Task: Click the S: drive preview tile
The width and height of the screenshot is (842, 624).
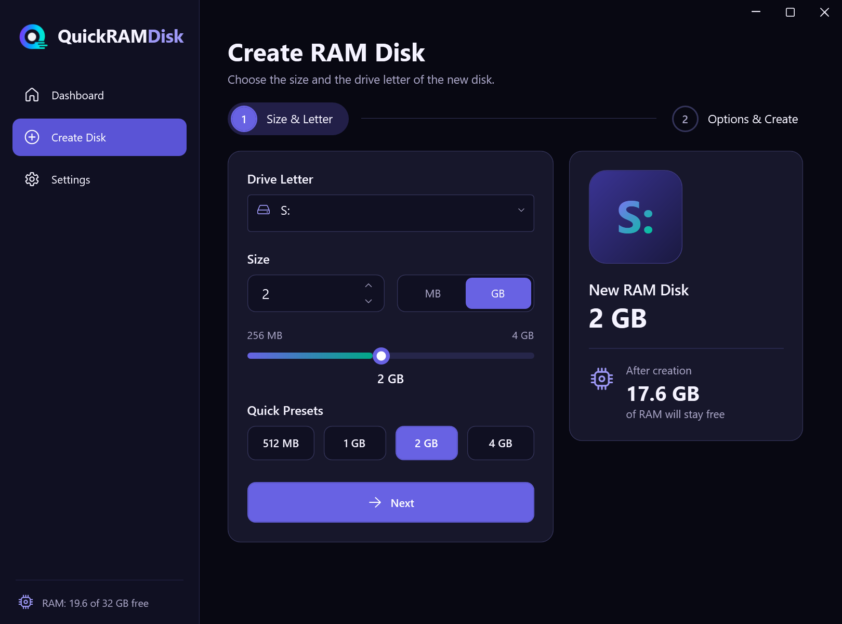Action: coord(635,217)
